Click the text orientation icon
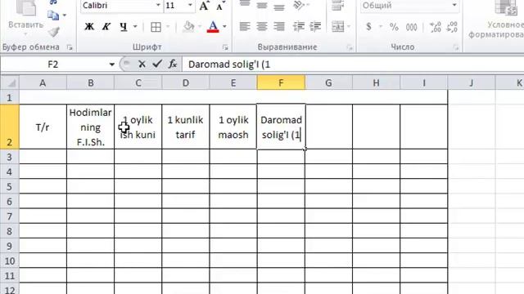The width and height of the screenshot is (524, 294). [298, 6]
